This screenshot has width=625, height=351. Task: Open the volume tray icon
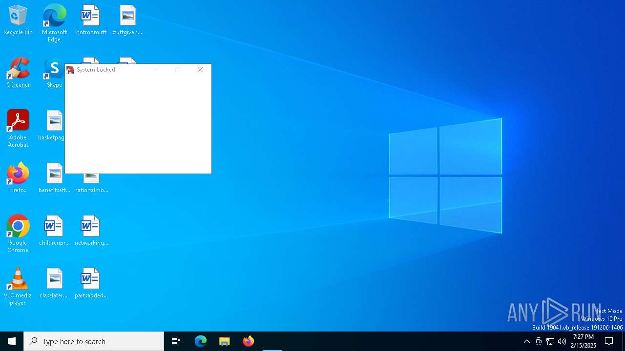[x=562, y=341]
